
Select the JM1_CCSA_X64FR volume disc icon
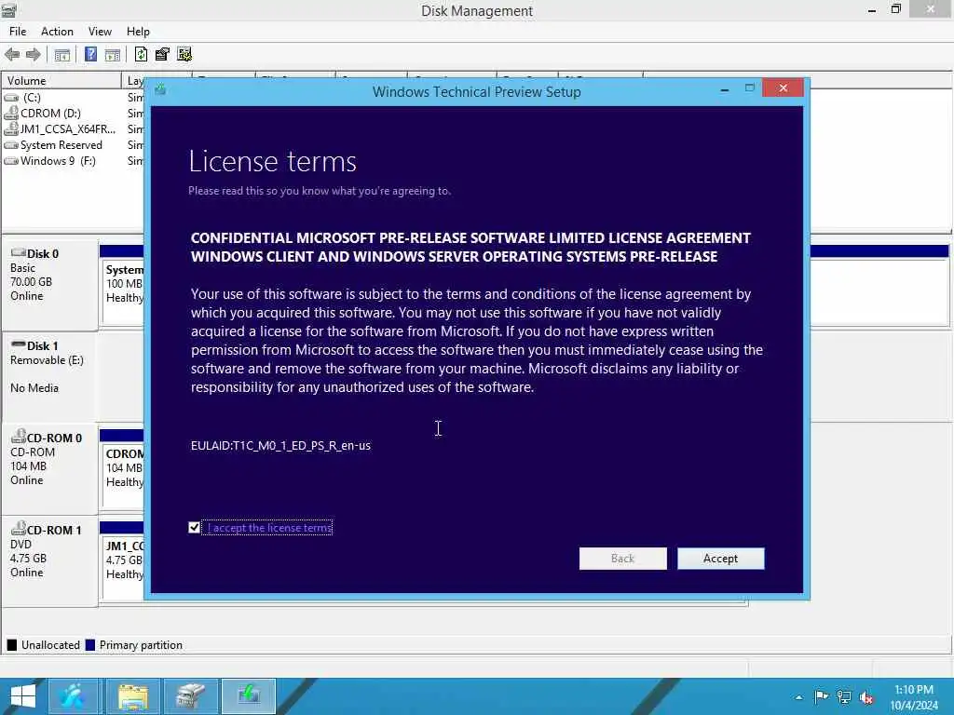click(11, 128)
